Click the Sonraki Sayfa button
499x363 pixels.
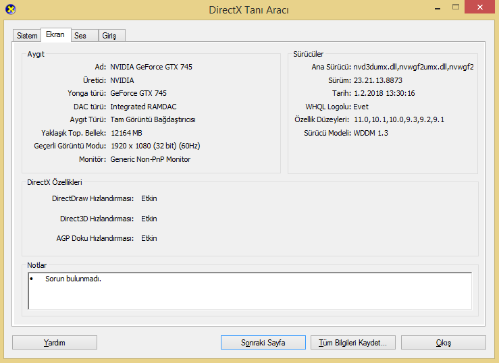pyautogui.click(x=263, y=343)
